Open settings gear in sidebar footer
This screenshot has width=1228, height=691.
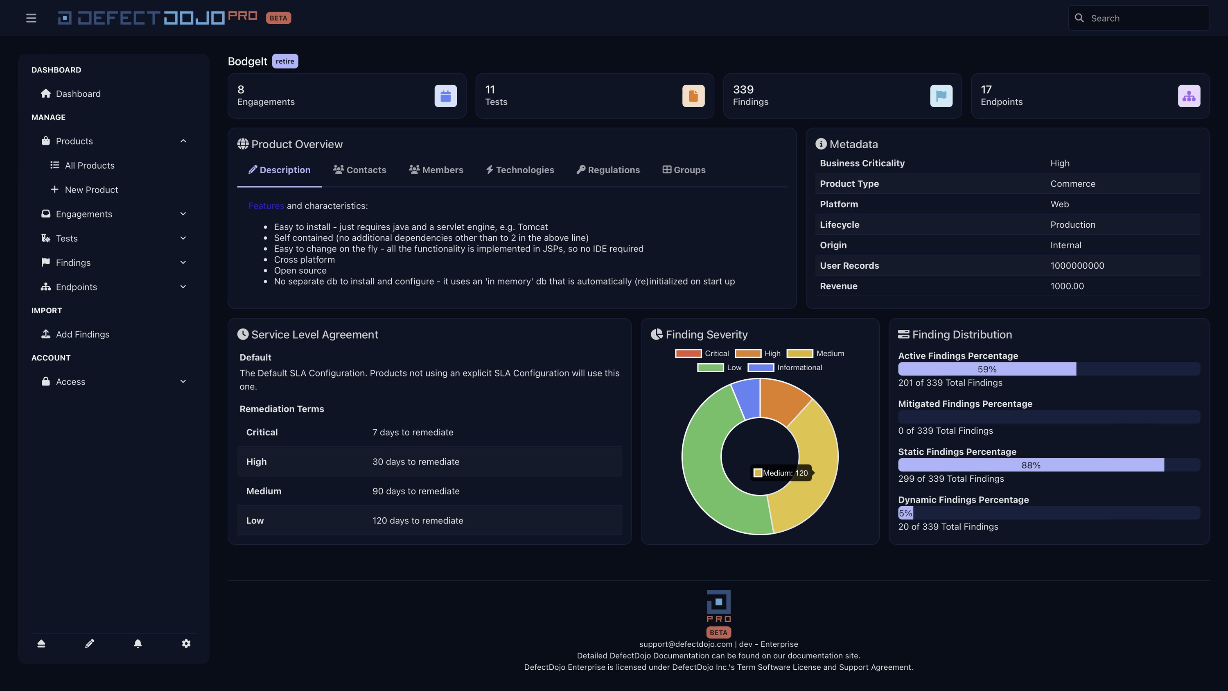point(186,644)
